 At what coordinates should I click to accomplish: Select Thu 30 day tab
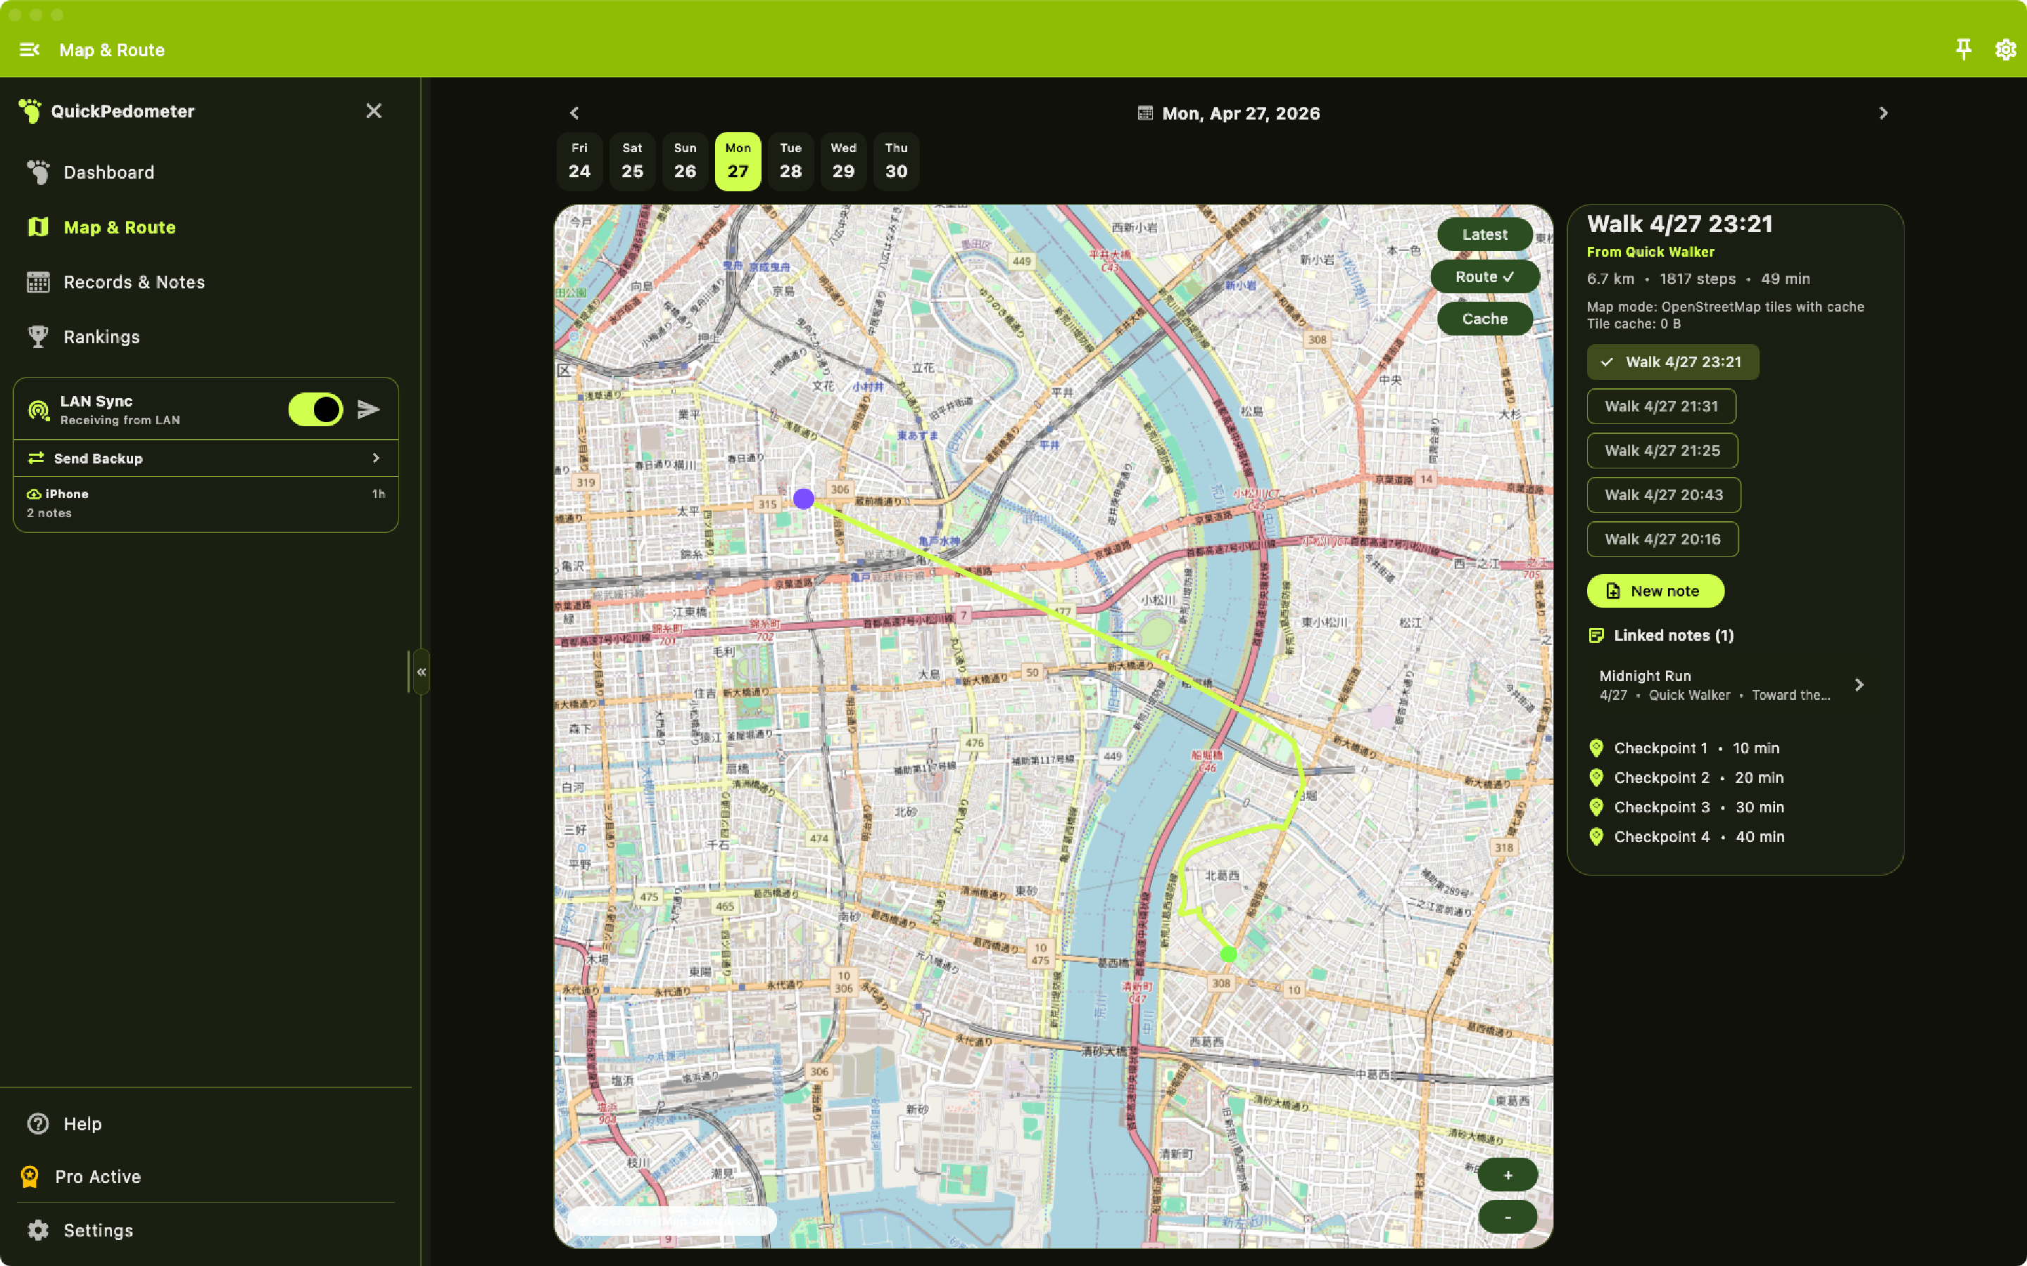(x=896, y=161)
